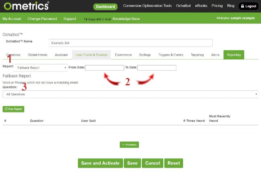Open the Targeting tab
The width and height of the screenshot is (261, 173).
[197, 55]
